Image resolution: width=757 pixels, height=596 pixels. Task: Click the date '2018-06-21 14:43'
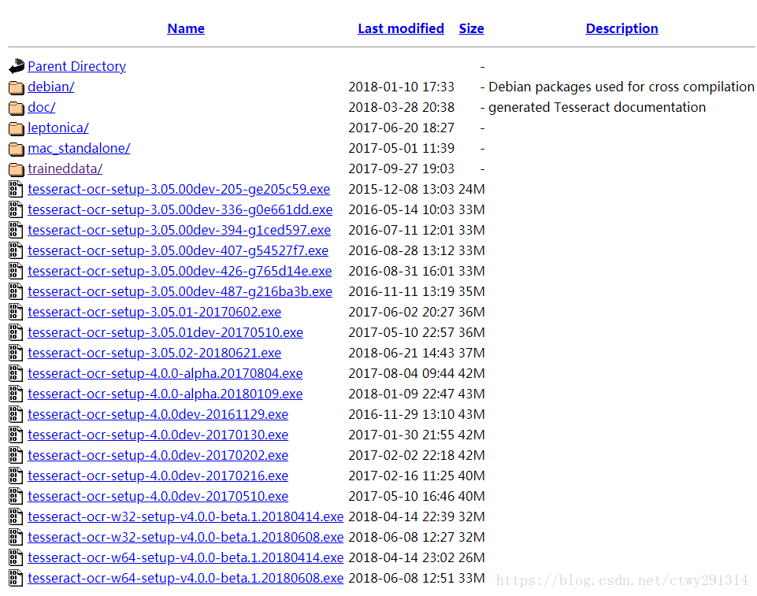coord(401,354)
